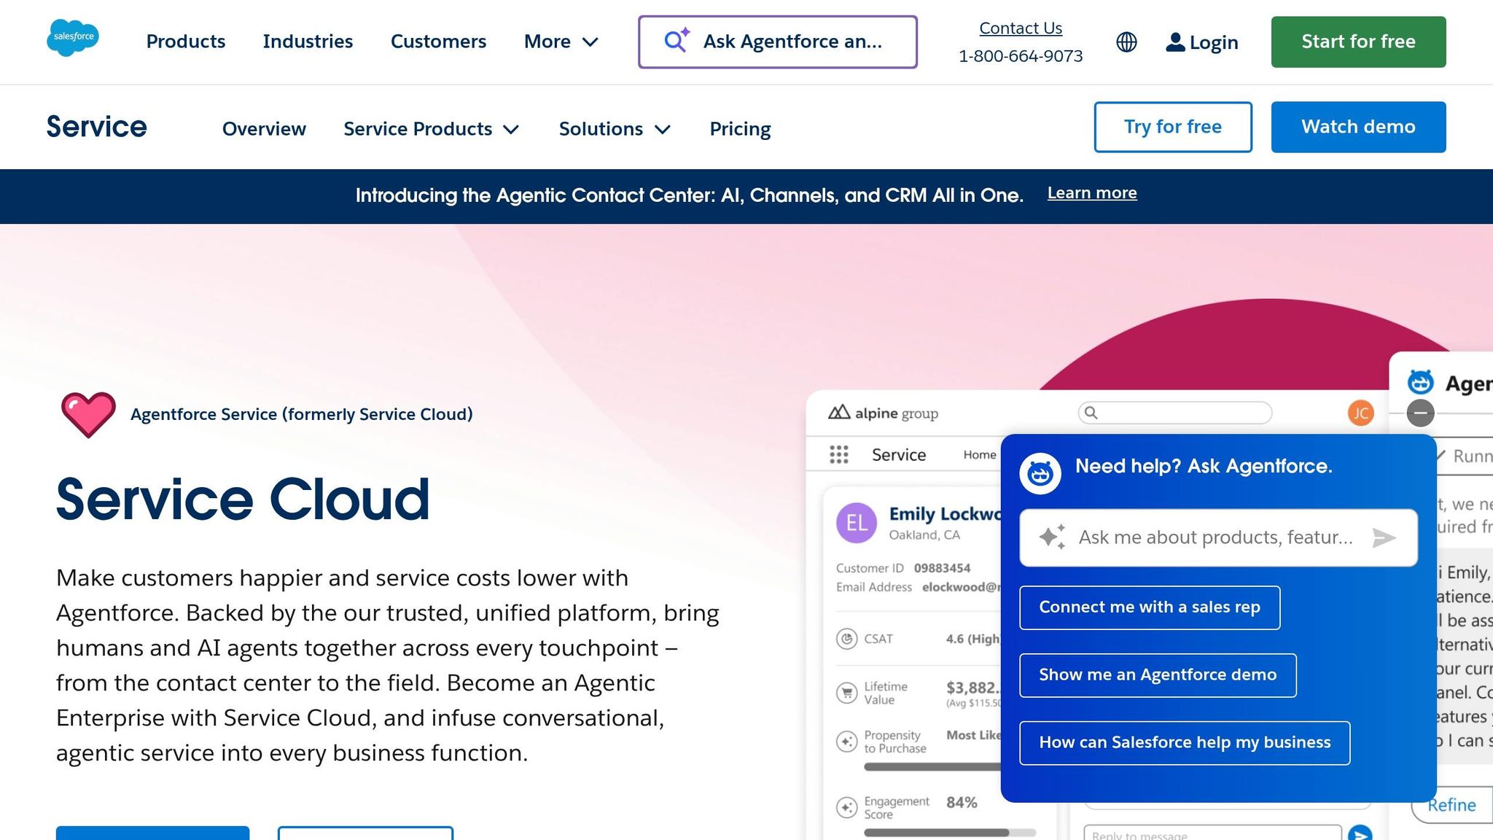
Task: Open the Pricing page
Action: click(x=740, y=129)
